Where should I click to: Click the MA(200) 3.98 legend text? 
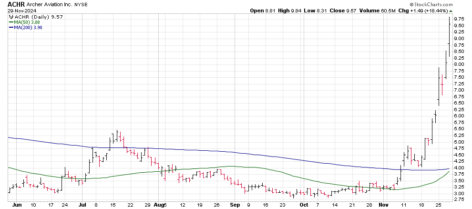pos(31,28)
